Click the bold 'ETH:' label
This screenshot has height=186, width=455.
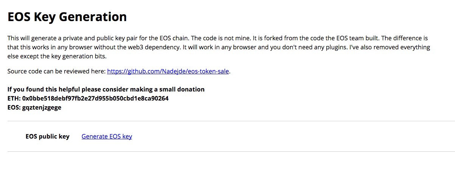(x=14, y=98)
